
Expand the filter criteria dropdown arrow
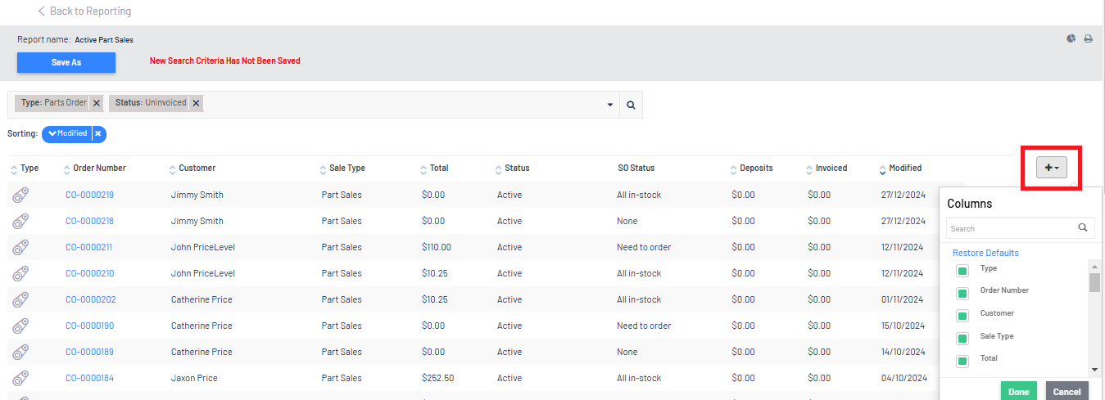[x=610, y=105]
